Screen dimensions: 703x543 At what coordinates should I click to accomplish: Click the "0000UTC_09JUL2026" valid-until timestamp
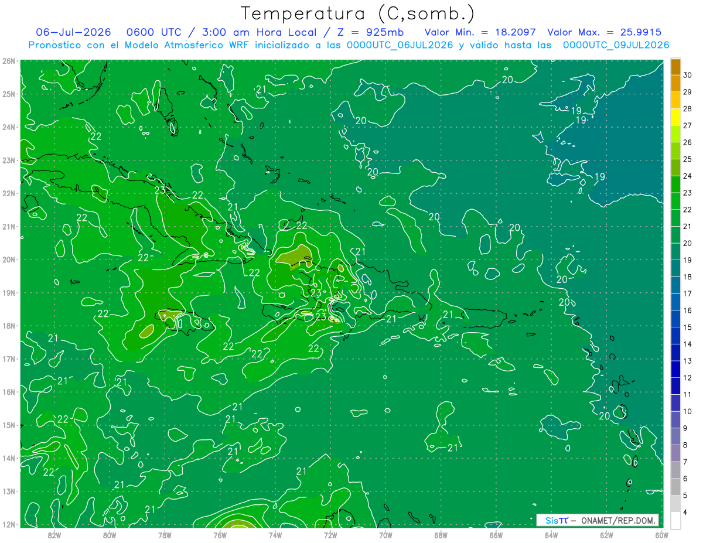pos(616,45)
